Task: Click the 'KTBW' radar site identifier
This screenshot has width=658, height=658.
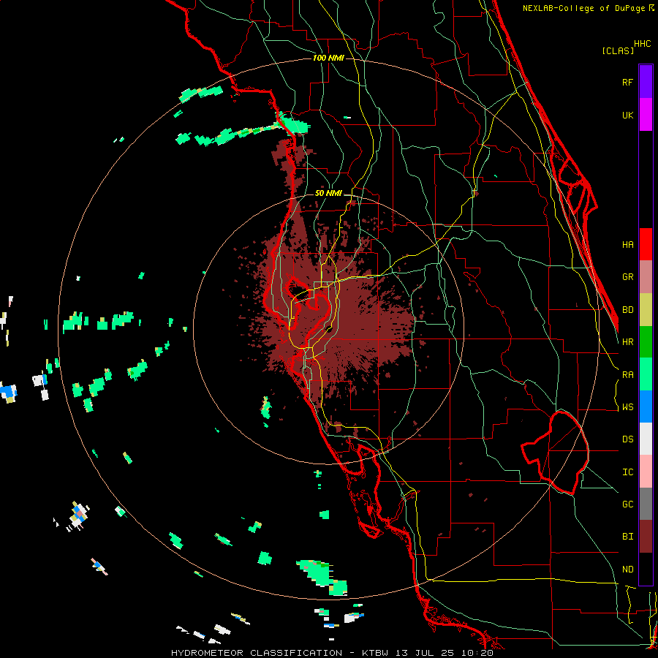Action: tap(376, 653)
